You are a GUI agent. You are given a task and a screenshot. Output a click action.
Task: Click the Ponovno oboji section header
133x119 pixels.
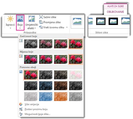[28, 67]
